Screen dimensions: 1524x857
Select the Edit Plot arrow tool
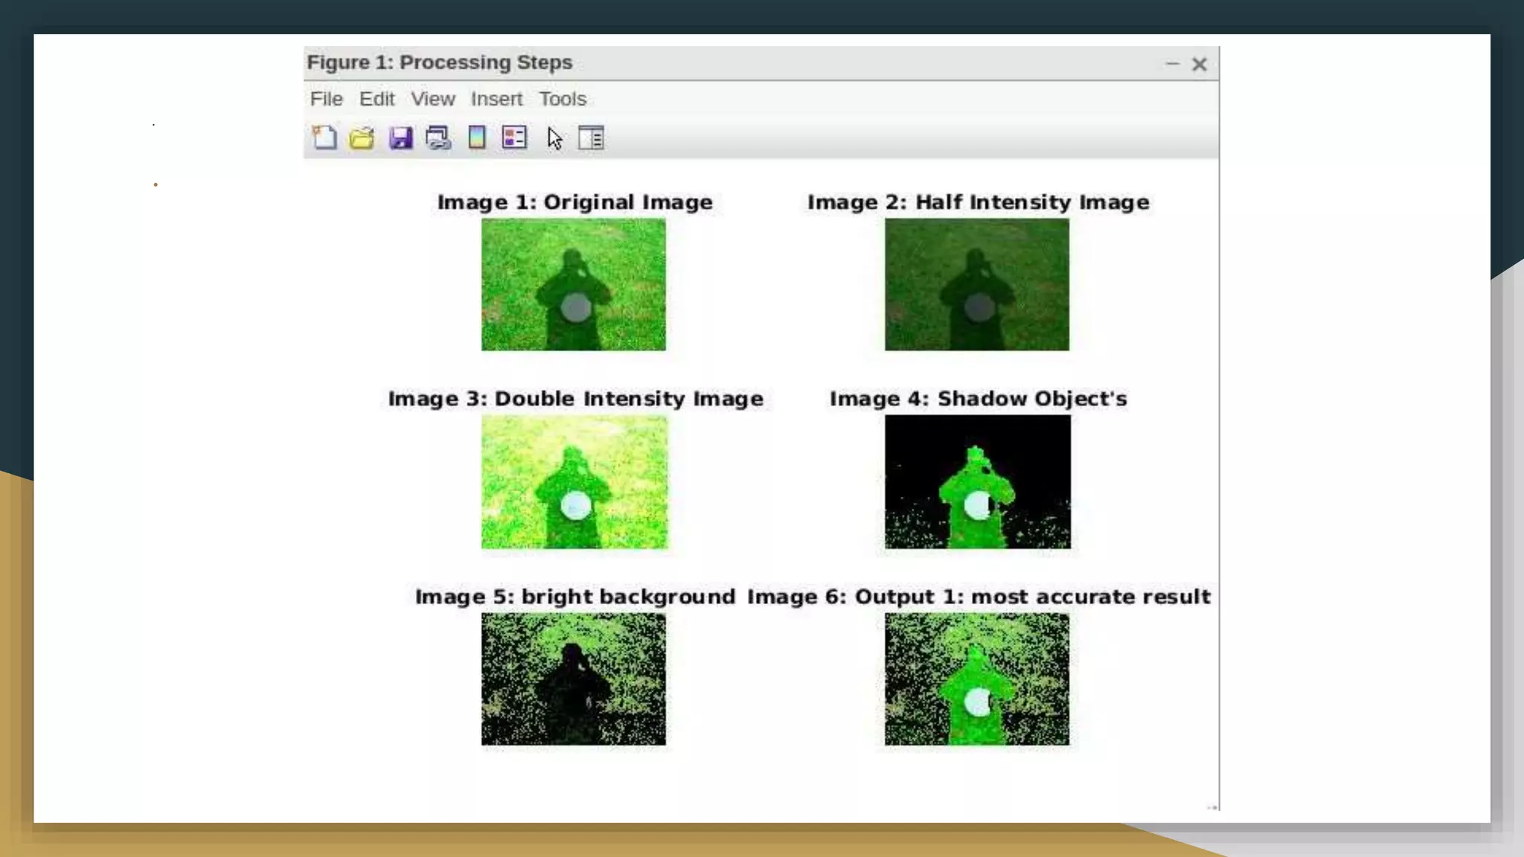554,138
